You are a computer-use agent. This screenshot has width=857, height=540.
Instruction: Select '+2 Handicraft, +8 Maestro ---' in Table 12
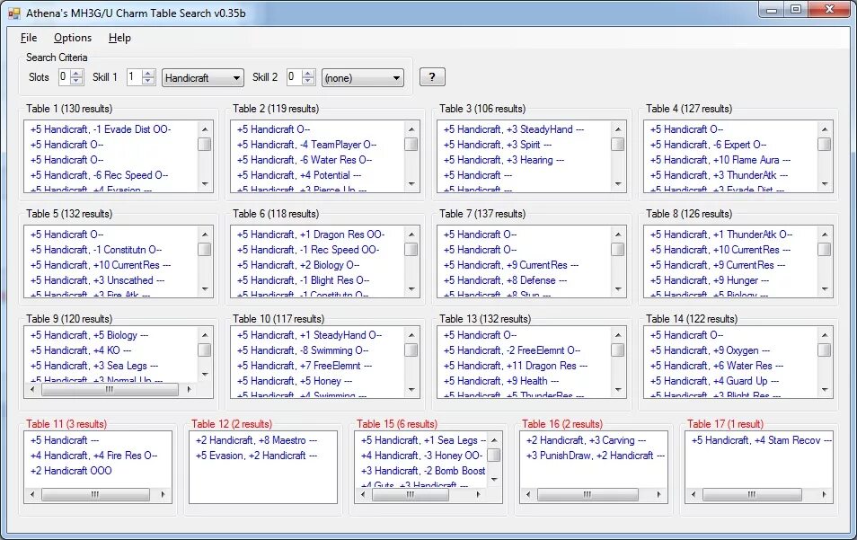click(256, 440)
